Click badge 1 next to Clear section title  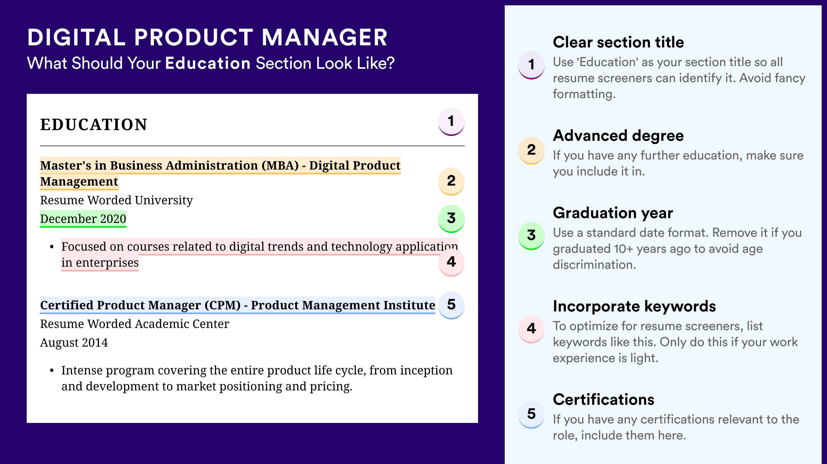[x=531, y=65]
